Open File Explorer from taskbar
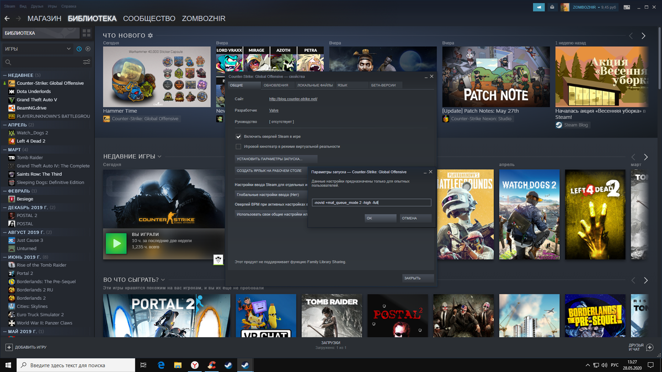Viewport: 662px width, 372px height. click(178, 365)
